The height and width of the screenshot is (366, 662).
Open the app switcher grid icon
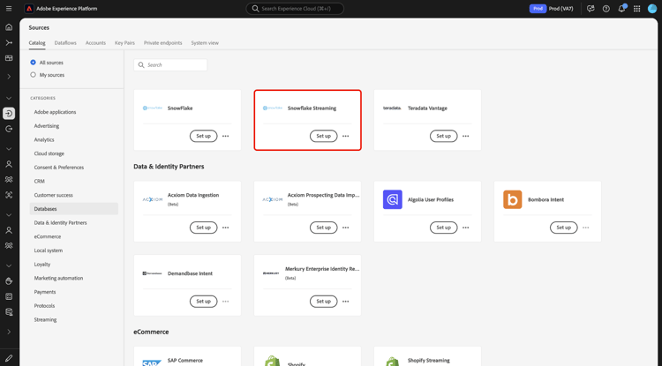point(636,9)
